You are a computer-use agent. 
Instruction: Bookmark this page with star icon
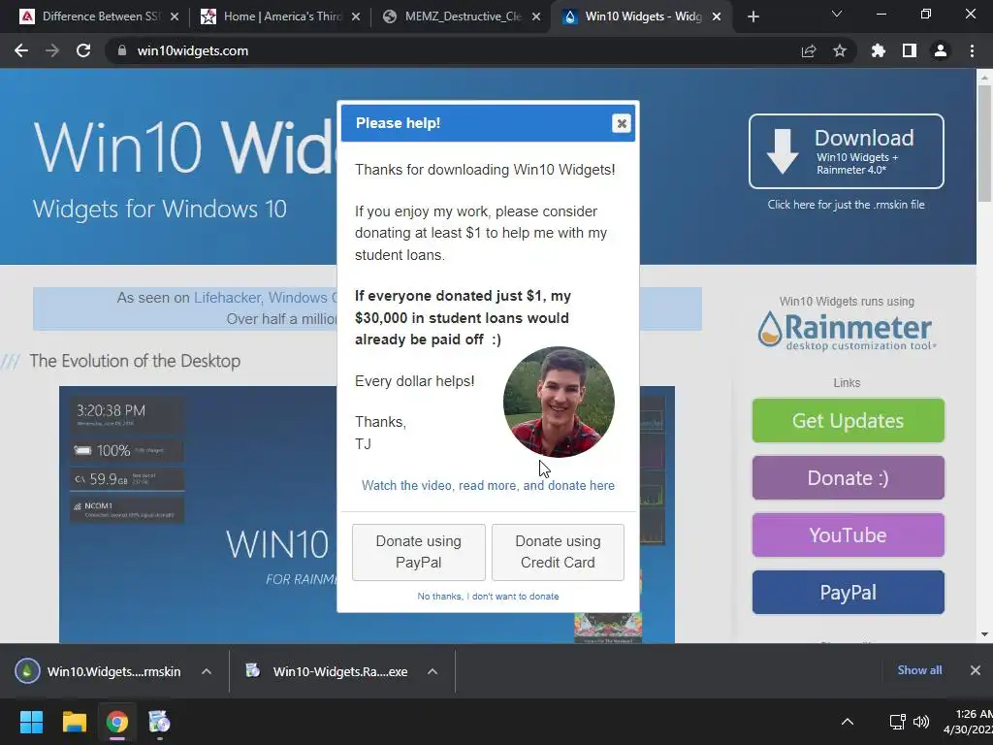tap(840, 50)
